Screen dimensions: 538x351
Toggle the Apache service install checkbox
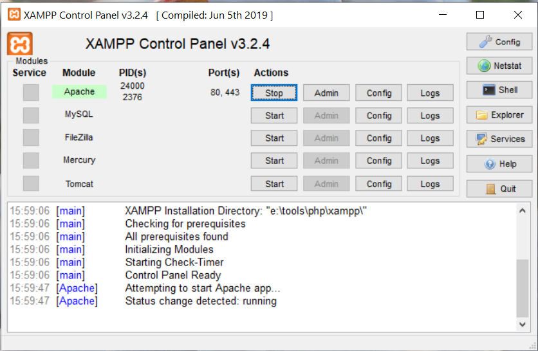31,93
